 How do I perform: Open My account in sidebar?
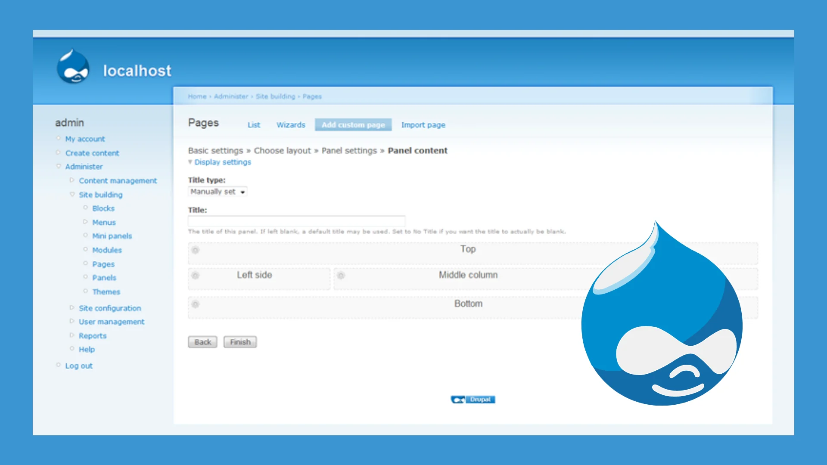point(85,139)
